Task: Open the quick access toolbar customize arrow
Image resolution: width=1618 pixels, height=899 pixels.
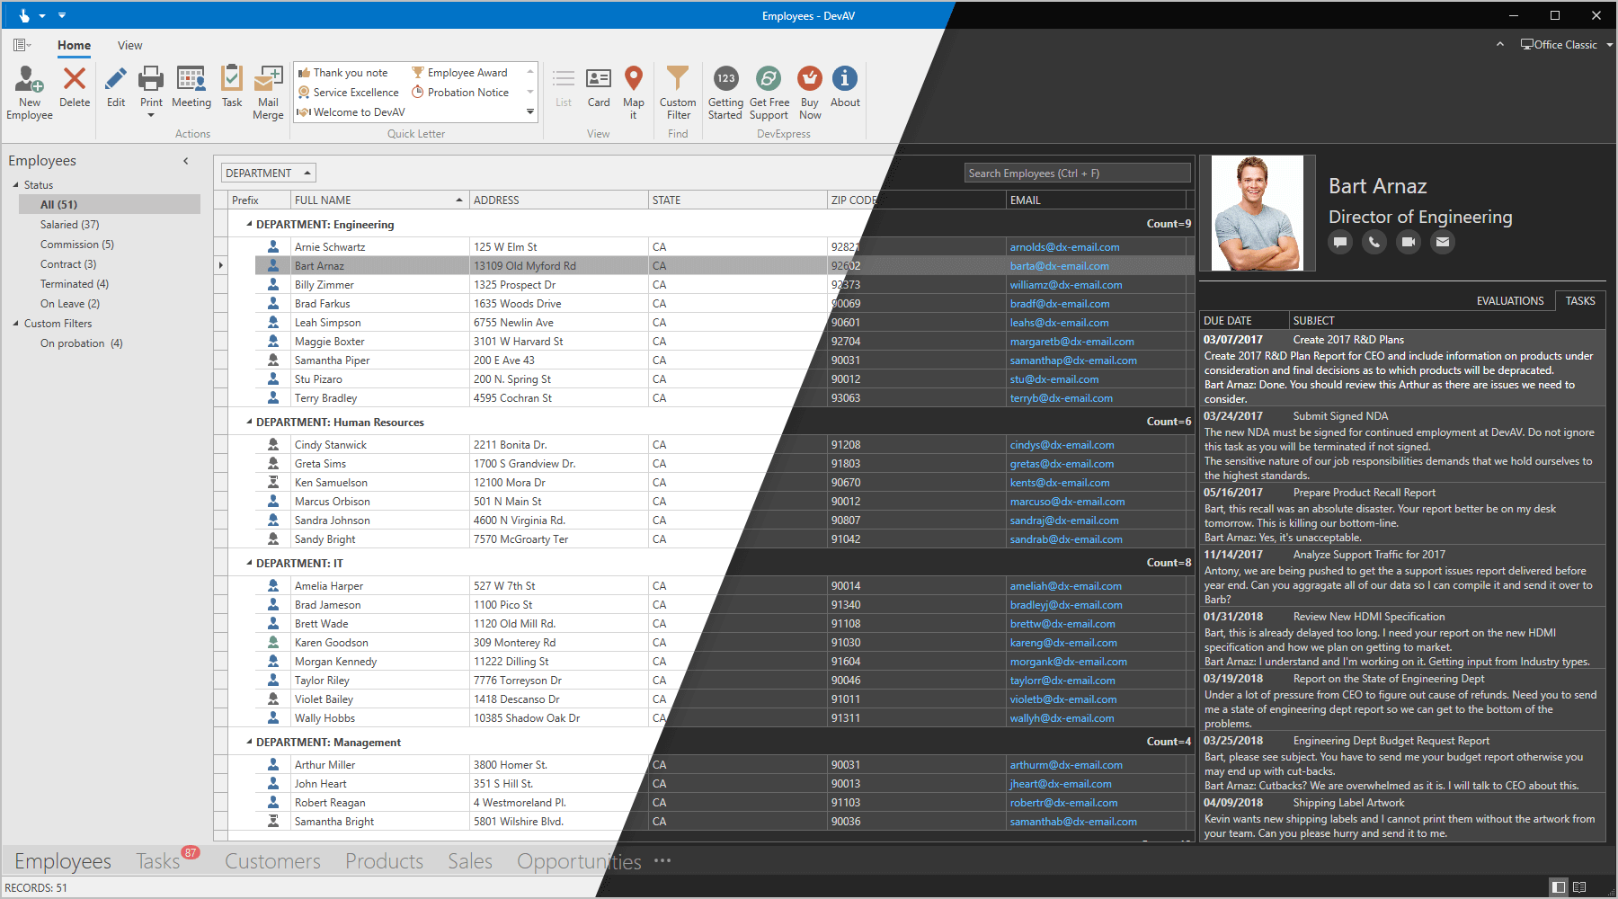Action: click(x=62, y=15)
